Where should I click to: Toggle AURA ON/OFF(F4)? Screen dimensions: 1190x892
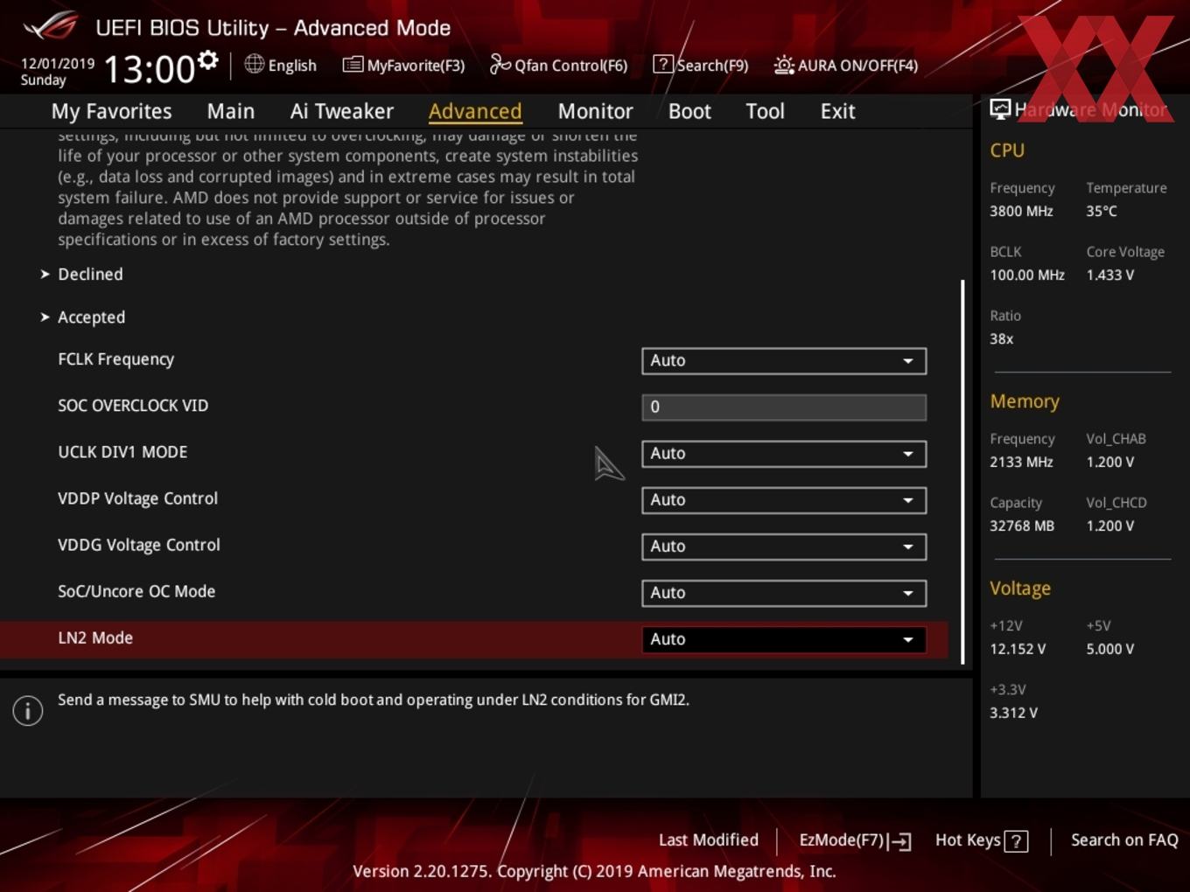(x=846, y=65)
